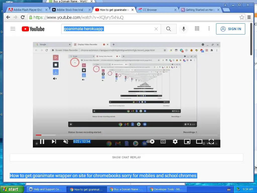Image resolution: width=257 pixels, height=193 pixels.
Task: Bookmark this page with the star icon
Action: tap(242, 17)
